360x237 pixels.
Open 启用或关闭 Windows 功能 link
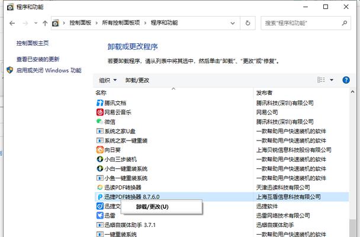click(x=49, y=71)
